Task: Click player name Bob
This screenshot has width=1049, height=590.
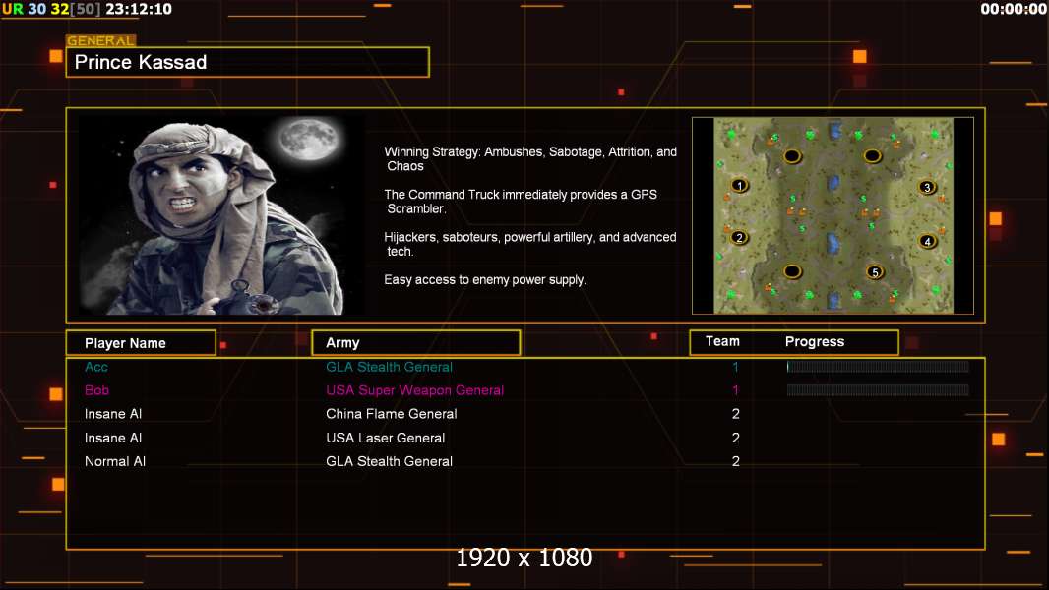Action: (97, 390)
